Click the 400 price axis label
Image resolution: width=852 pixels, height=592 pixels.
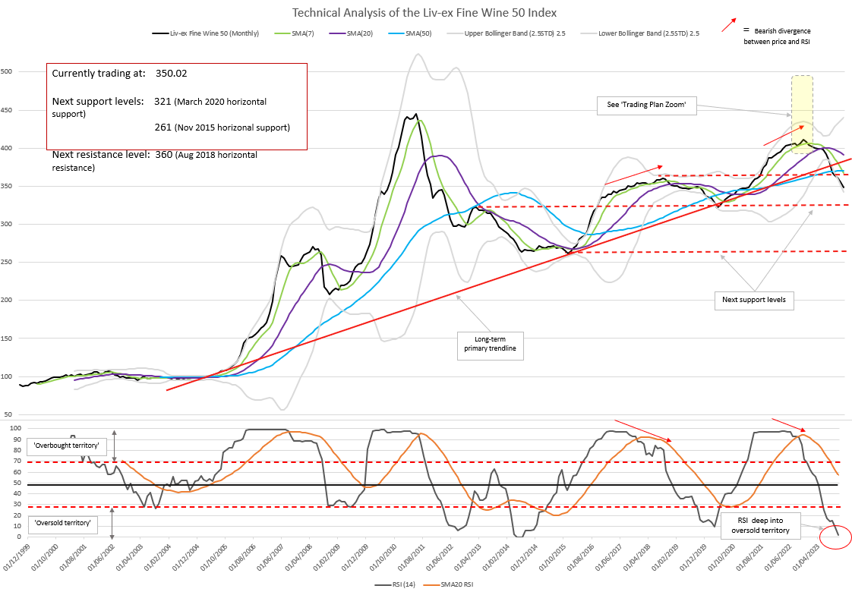(7, 148)
